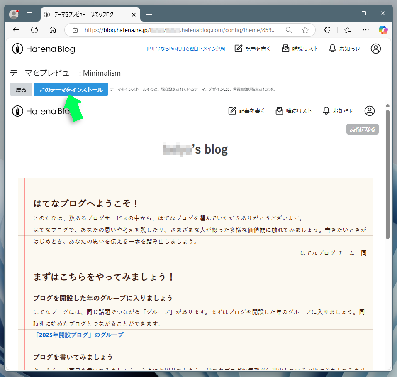Open the PR 今ならPro利用で独自ドメイン無料 link
This screenshot has height=377, width=397.
click(186, 49)
